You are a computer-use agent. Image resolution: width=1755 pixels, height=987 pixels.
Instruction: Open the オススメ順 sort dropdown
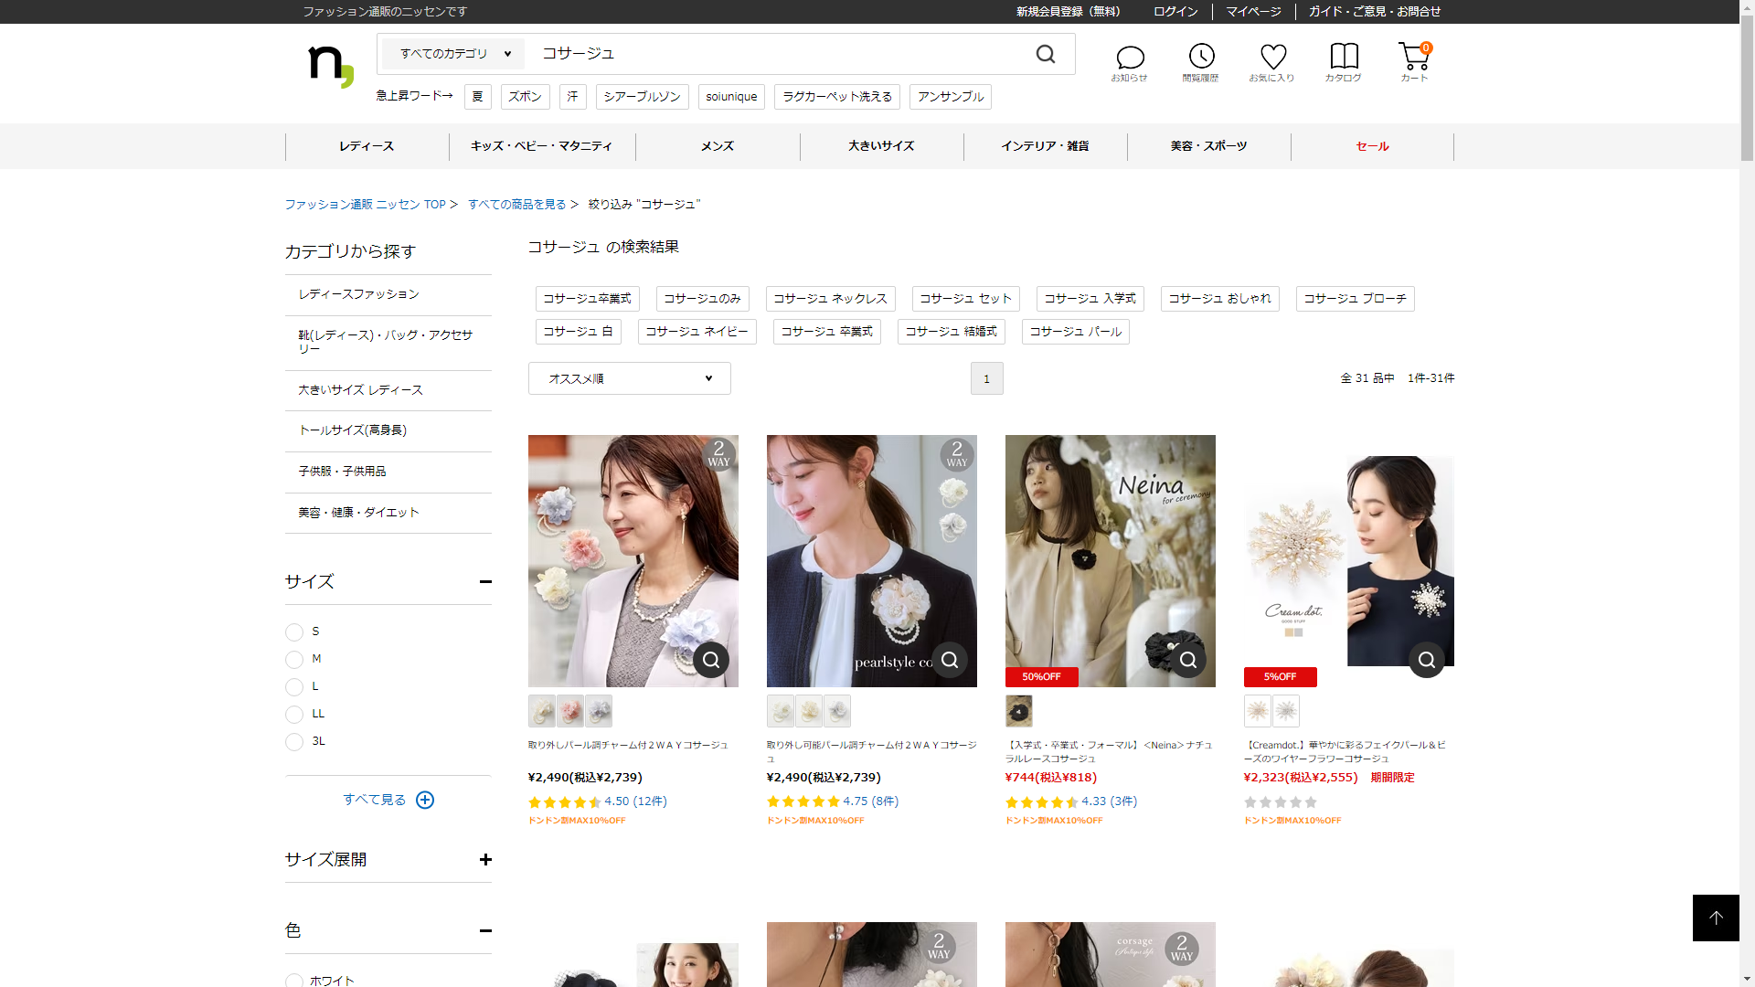629,378
